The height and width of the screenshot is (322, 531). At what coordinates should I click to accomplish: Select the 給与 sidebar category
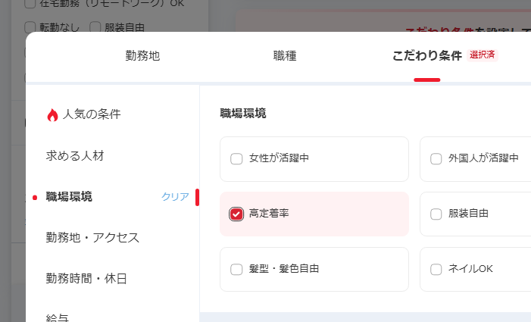(x=58, y=317)
